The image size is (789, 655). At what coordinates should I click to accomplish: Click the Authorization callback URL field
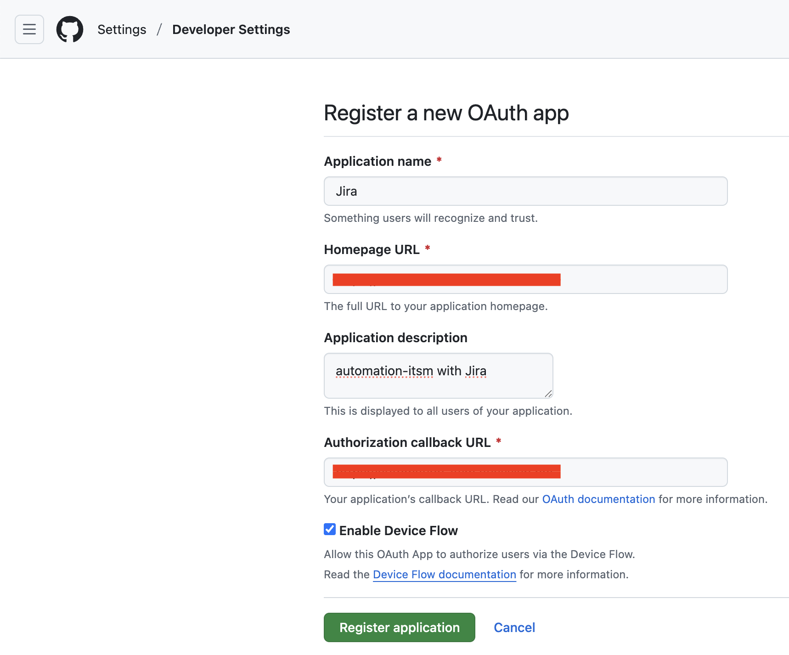pos(525,472)
